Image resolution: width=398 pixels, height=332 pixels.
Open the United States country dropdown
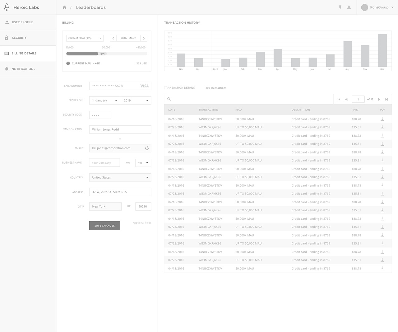[x=120, y=178]
